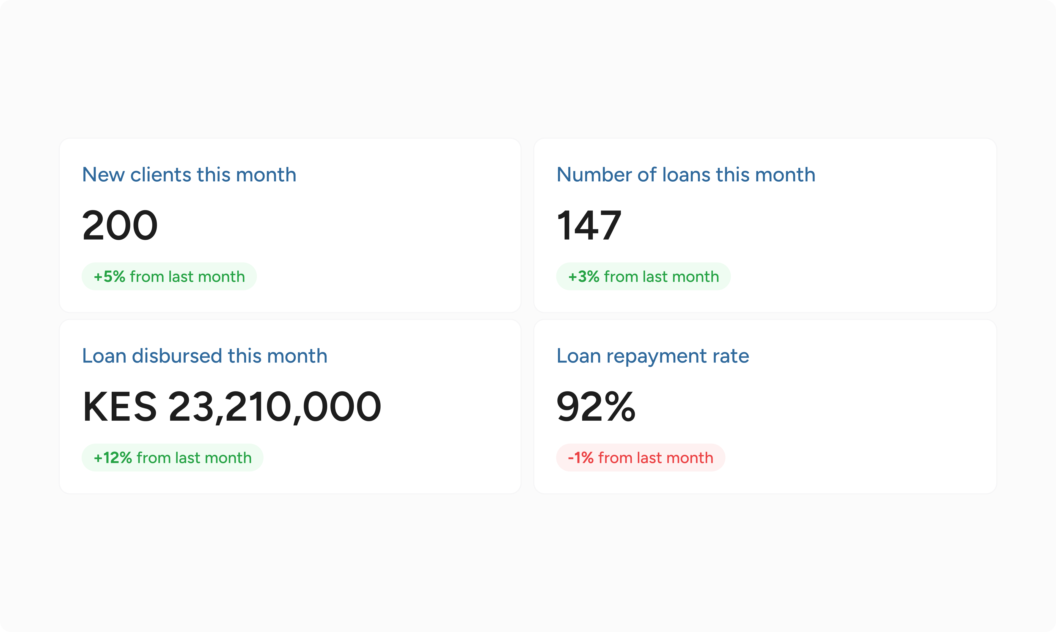
Task: Click the +5% percentage text
Action: click(109, 276)
